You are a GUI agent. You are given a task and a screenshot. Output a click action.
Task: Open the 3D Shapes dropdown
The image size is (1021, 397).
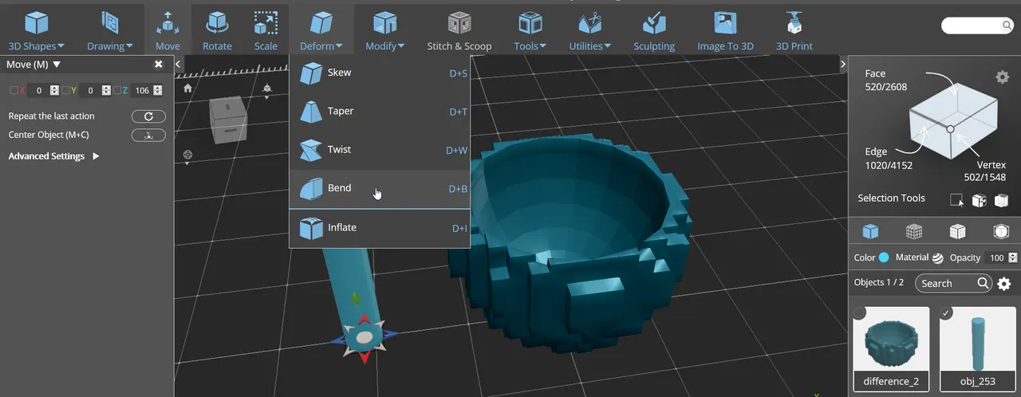pyautogui.click(x=37, y=30)
